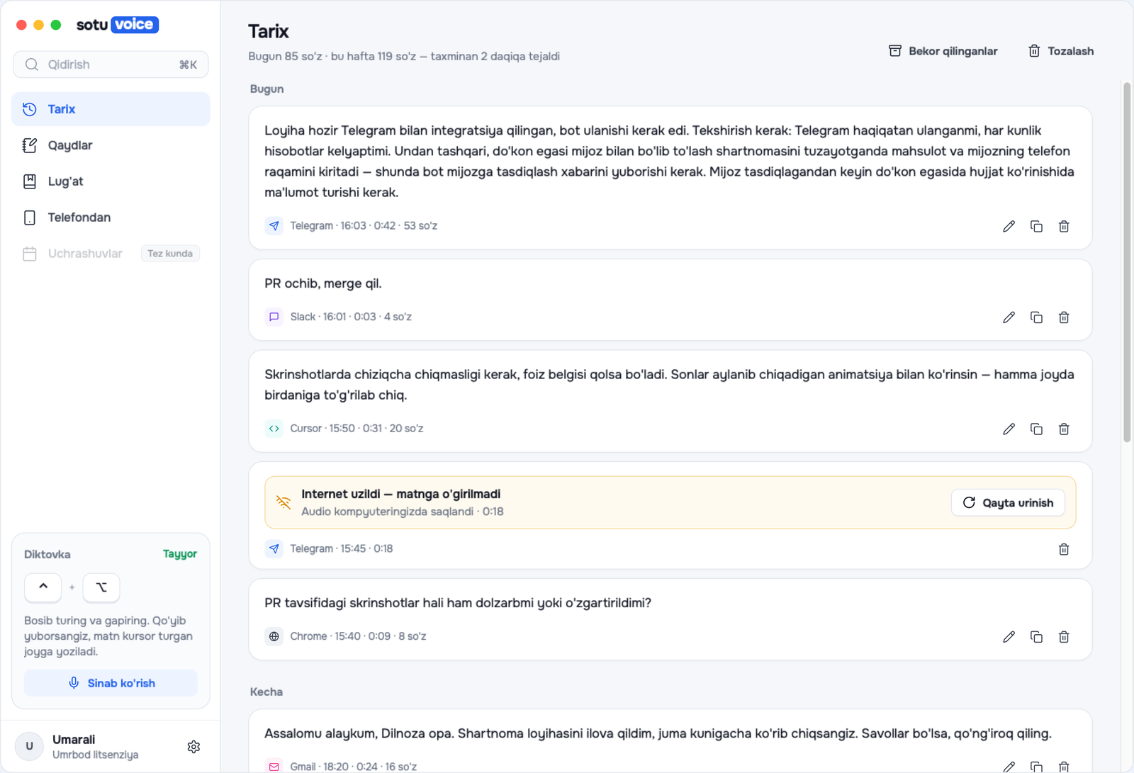Select the disabled Uchrashuvlar item
This screenshot has width=1134, height=773.
pos(111,254)
